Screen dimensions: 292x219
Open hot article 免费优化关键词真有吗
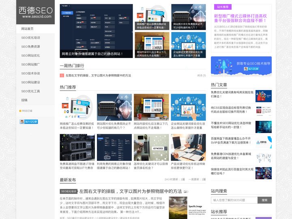(232, 94)
